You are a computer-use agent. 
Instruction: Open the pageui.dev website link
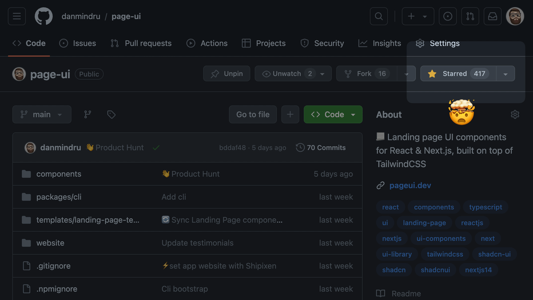[410, 185]
